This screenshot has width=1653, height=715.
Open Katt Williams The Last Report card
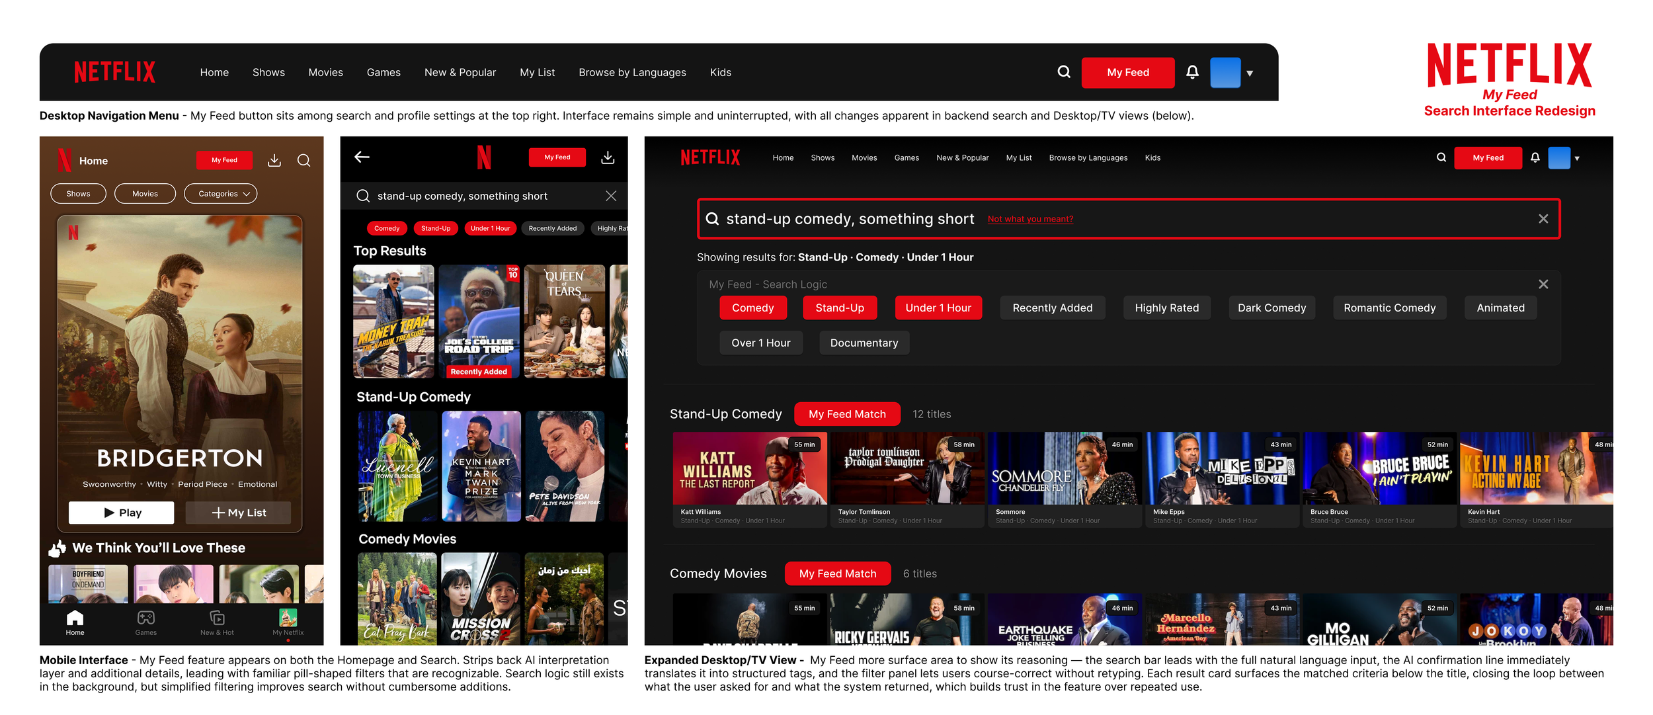coord(749,480)
